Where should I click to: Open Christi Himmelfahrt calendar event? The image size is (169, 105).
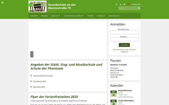pyautogui.click(x=126, y=101)
